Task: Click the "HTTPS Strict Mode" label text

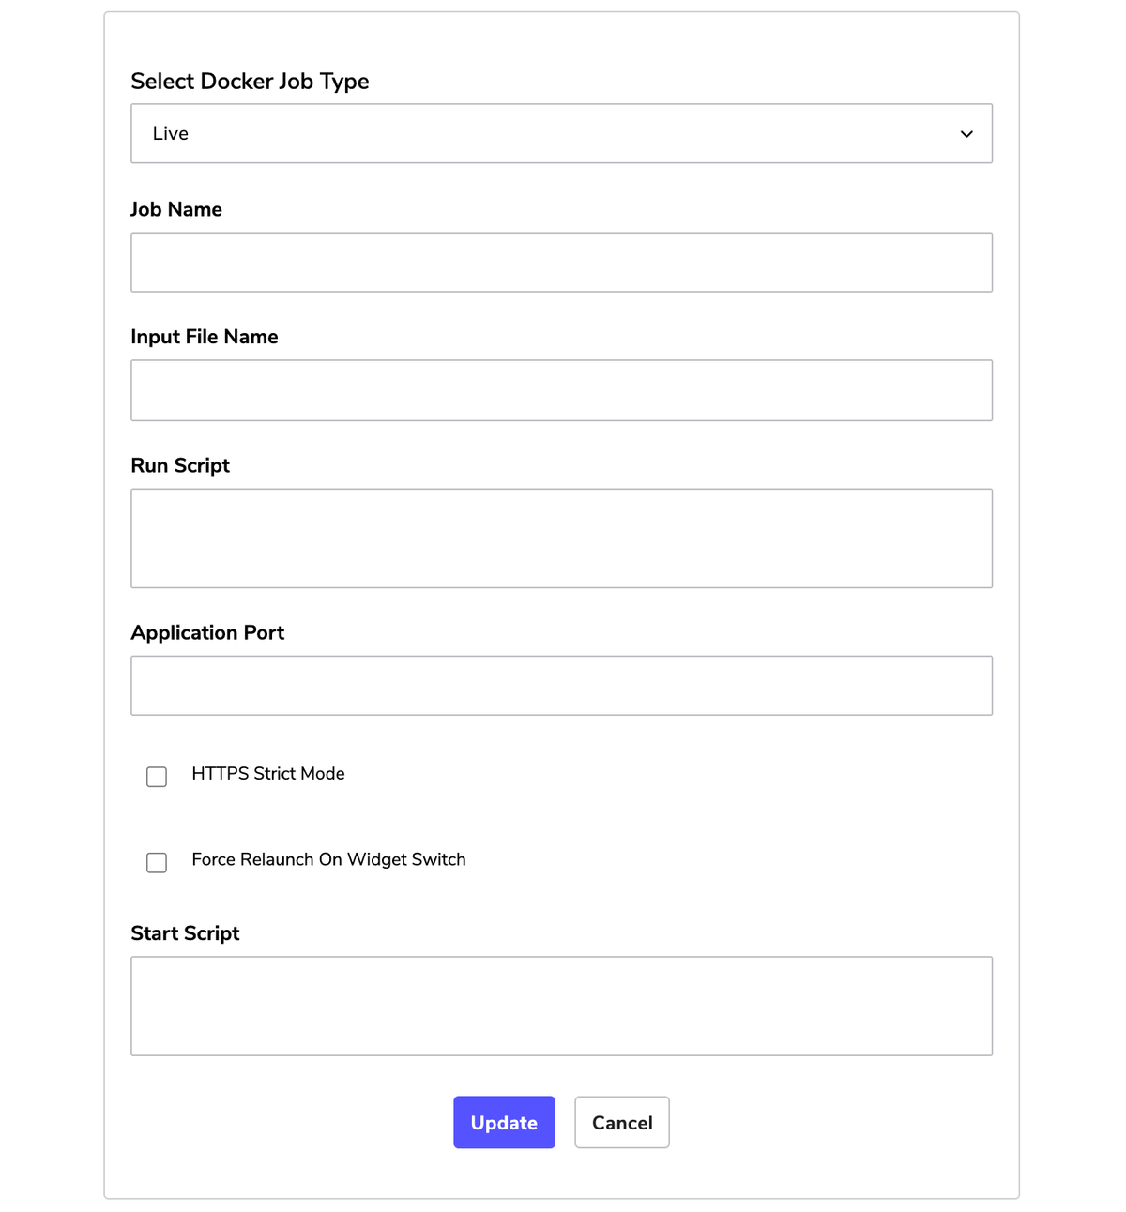Action: (268, 773)
